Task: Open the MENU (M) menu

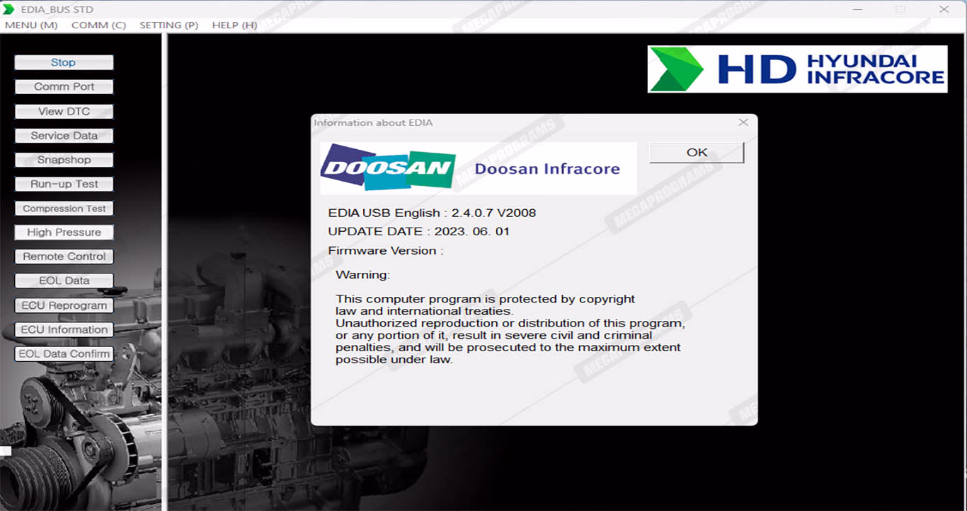Action: [31, 25]
